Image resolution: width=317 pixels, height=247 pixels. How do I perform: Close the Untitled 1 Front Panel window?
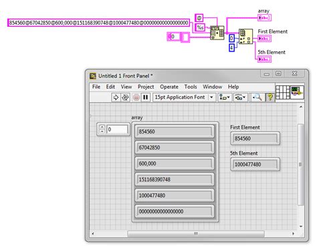[294, 73]
